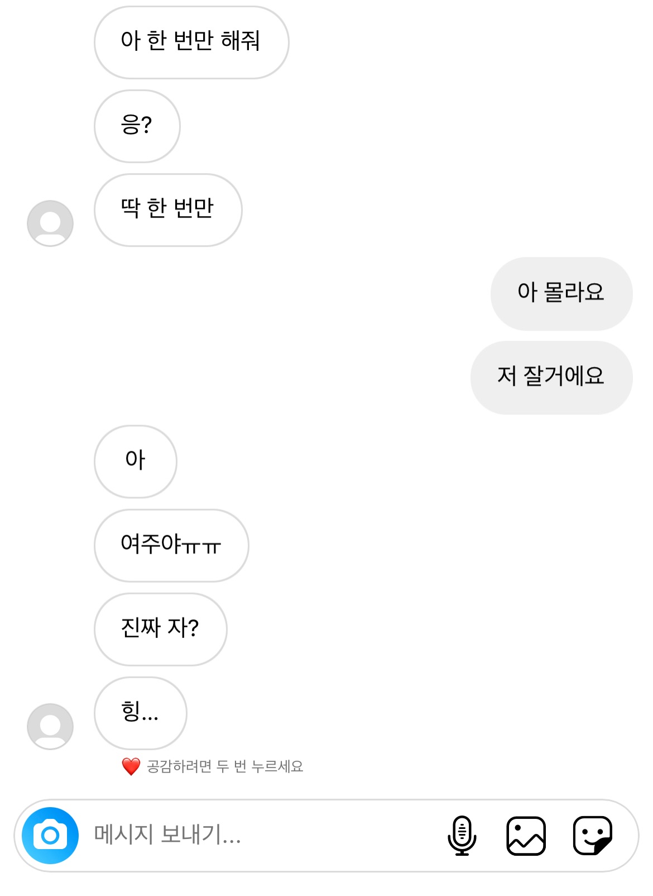Select the sent message "아 몰라요"
This screenshot has height=896, width=653.
tap(561, 294)
